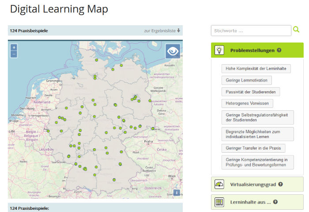Viewport: 309px width, 212px height.
Task: Open help icon beside Lerninhalte aus
Action: [275, 202]
